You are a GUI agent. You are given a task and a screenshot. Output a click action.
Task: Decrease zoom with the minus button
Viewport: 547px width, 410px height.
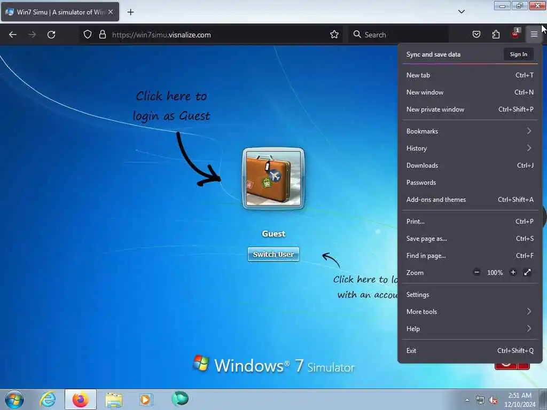click(x=476, y=272)
